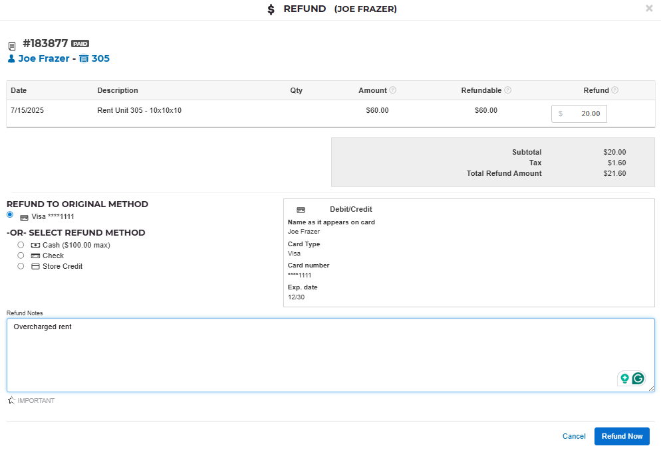Click the Amount column help icon
This screenshot has height=450, width=661.
coord(393,90)
